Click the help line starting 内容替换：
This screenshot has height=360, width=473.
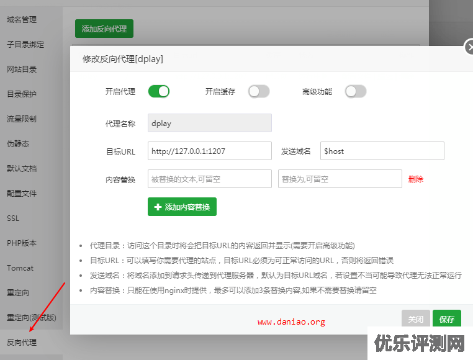233,290
